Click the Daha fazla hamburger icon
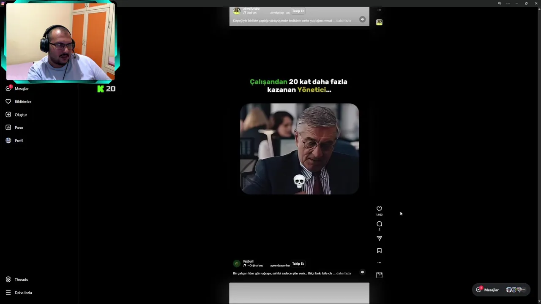Viewport: 541px width, 304px height. click(8, 293)
